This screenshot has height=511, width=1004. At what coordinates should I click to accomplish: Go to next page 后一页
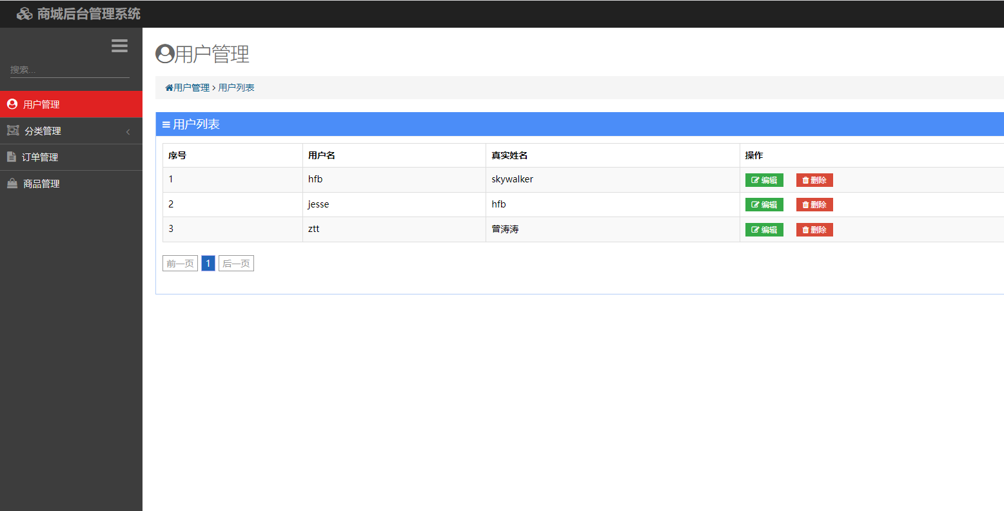(236, 264)
